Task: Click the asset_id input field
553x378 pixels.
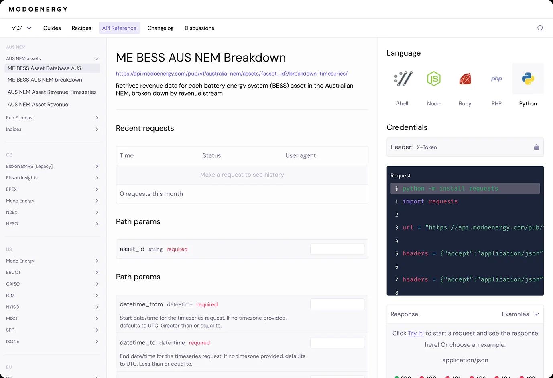Action: coord(337,249)
